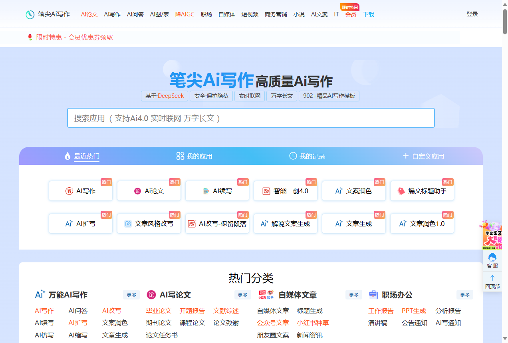Click the 限时特惠 coupon banner link

coord(74,38)
